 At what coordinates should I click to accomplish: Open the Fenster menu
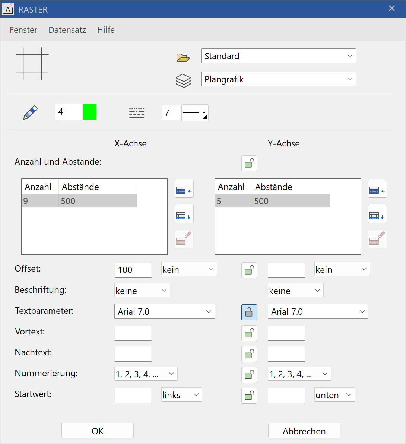[23, 30]
